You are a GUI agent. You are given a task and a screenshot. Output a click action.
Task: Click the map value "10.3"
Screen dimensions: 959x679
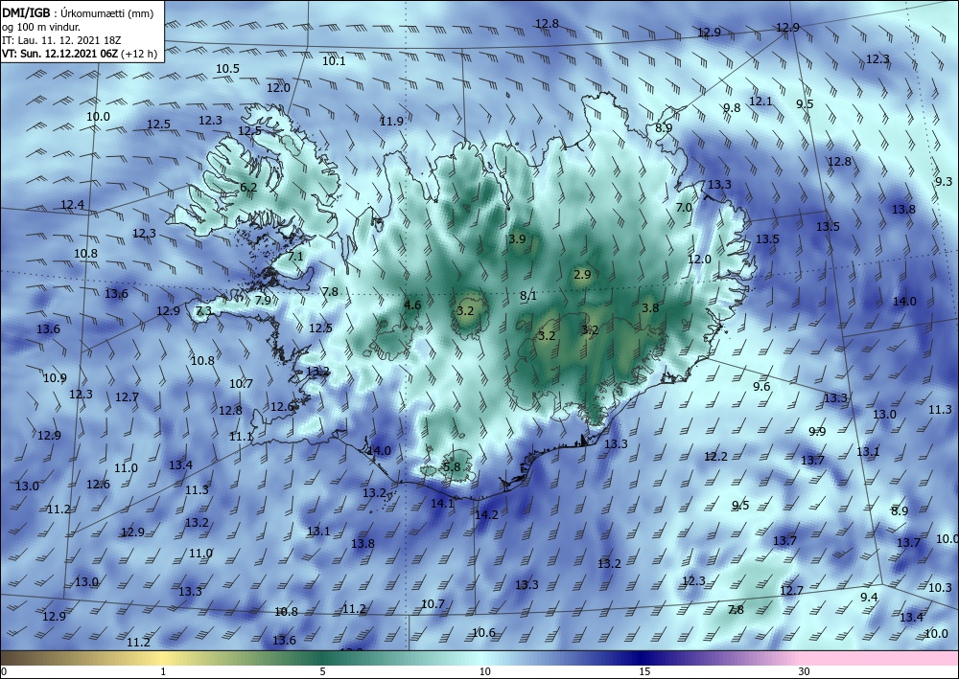(940, 587)
